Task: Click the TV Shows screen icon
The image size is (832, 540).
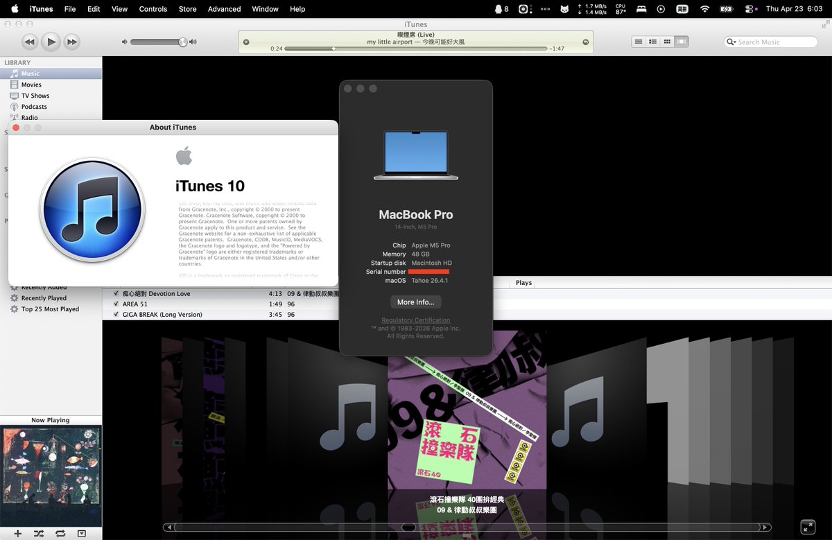Action: 15,96
